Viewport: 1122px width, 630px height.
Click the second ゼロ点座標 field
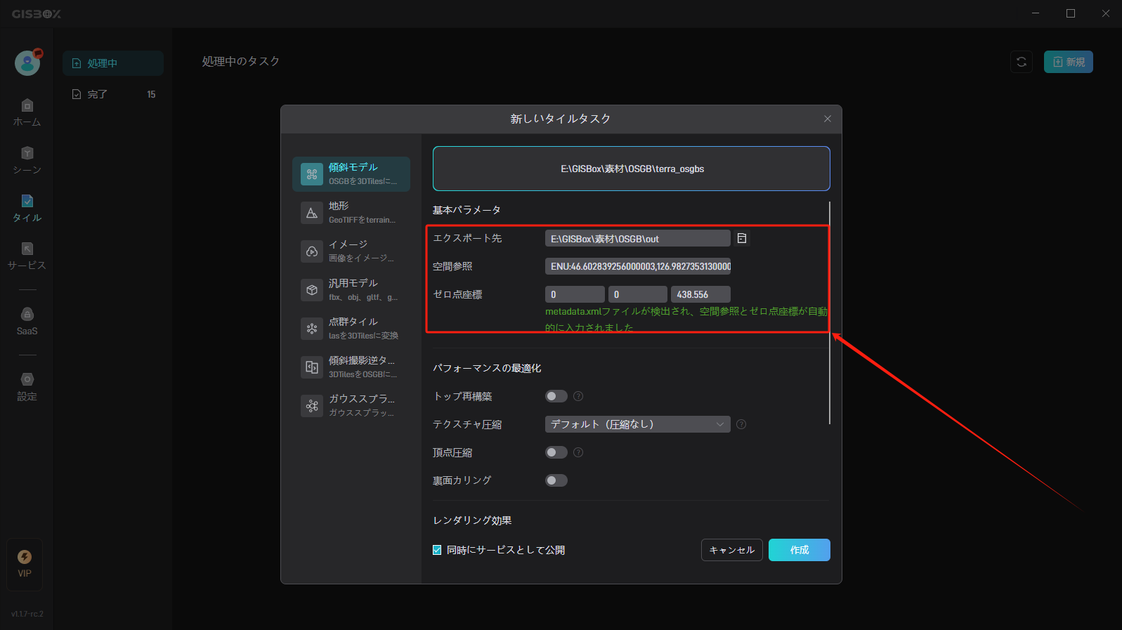638,294
